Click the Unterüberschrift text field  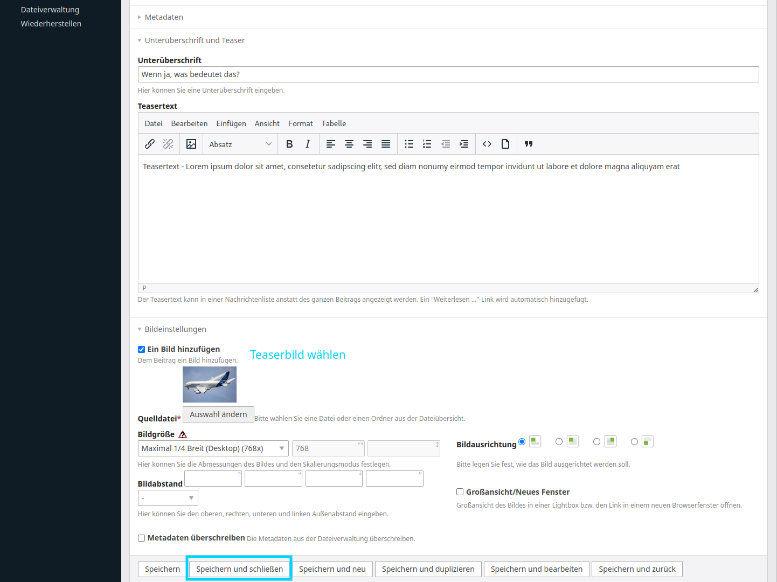(x=448, y=74)
